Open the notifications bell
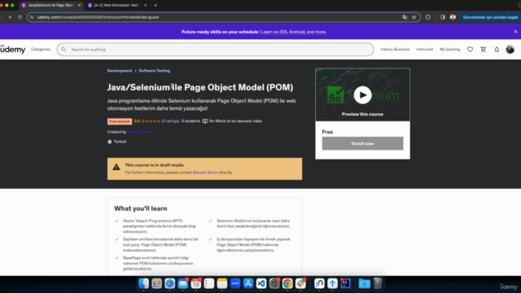This screenshot has width=521, height=293. [x=497, y=50]
